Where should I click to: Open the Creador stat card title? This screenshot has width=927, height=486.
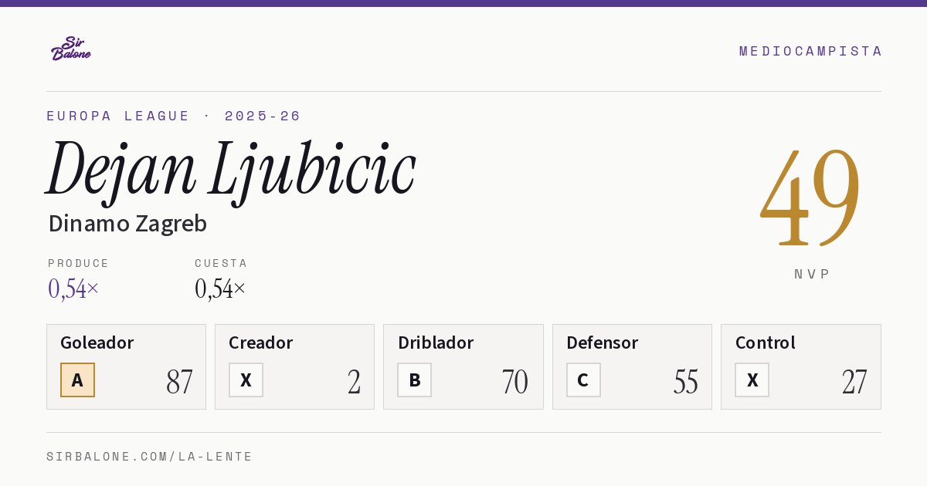[x=260, y=343]
